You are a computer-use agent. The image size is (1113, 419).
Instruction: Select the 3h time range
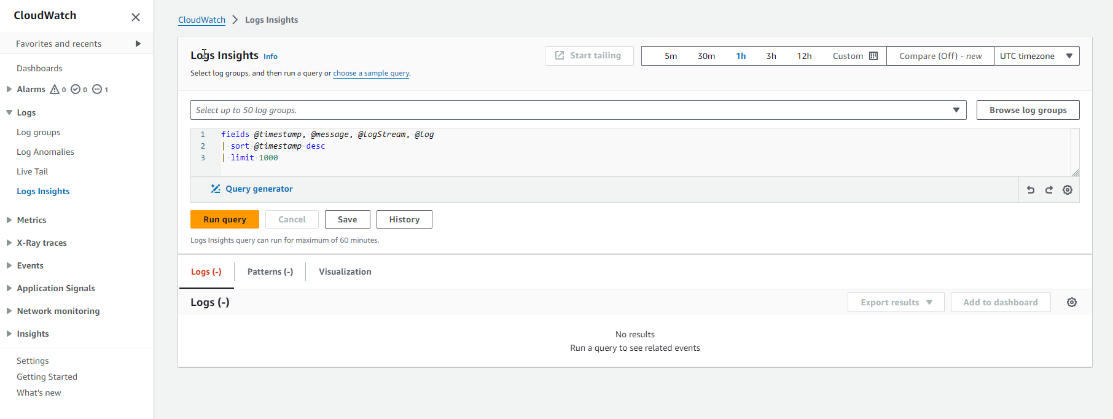(x=771, y=56)
